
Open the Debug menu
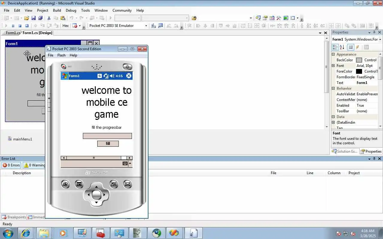pos(71,10)
